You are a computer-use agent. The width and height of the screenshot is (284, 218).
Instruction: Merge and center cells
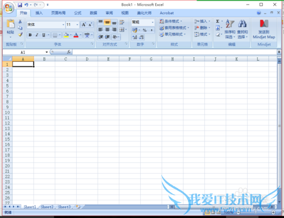point(122,30)
